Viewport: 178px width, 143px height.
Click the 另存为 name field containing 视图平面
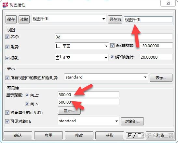[148, 20]
